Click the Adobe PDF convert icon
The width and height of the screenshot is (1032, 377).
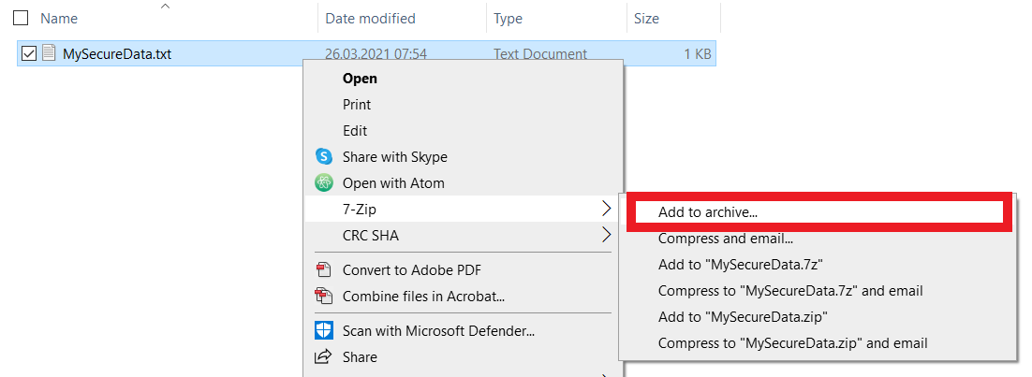coord(324,269)
